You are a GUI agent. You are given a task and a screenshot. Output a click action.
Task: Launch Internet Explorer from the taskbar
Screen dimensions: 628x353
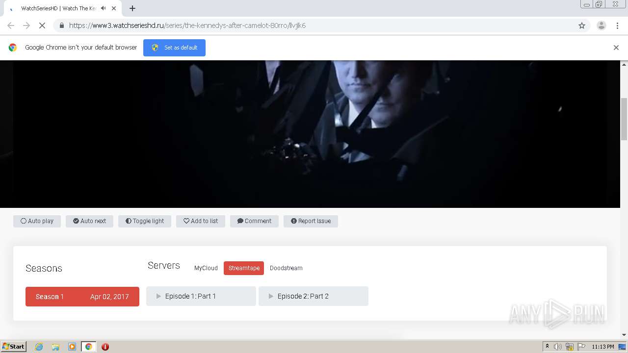pyautogui.click(x=39, y=347)
